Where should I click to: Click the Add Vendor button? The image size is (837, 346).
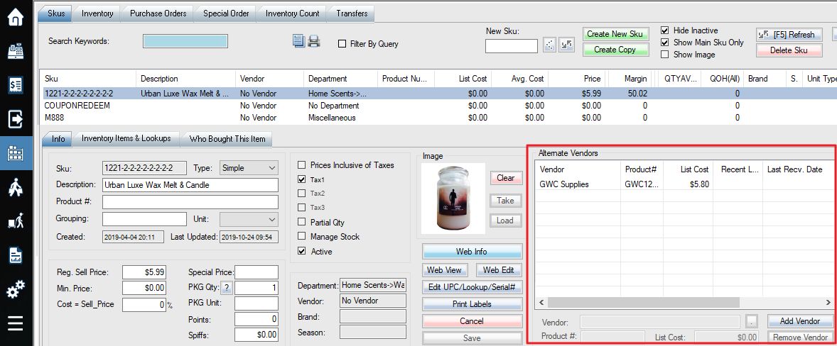(799, 321)
